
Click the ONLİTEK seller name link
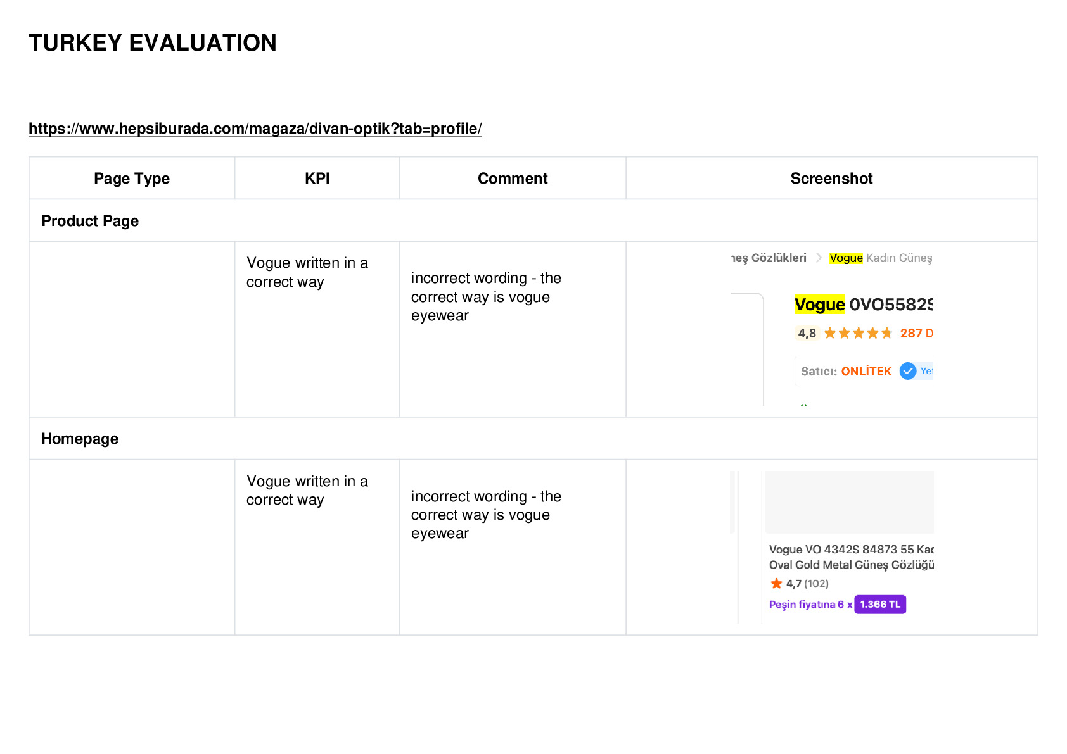(866, 372)
